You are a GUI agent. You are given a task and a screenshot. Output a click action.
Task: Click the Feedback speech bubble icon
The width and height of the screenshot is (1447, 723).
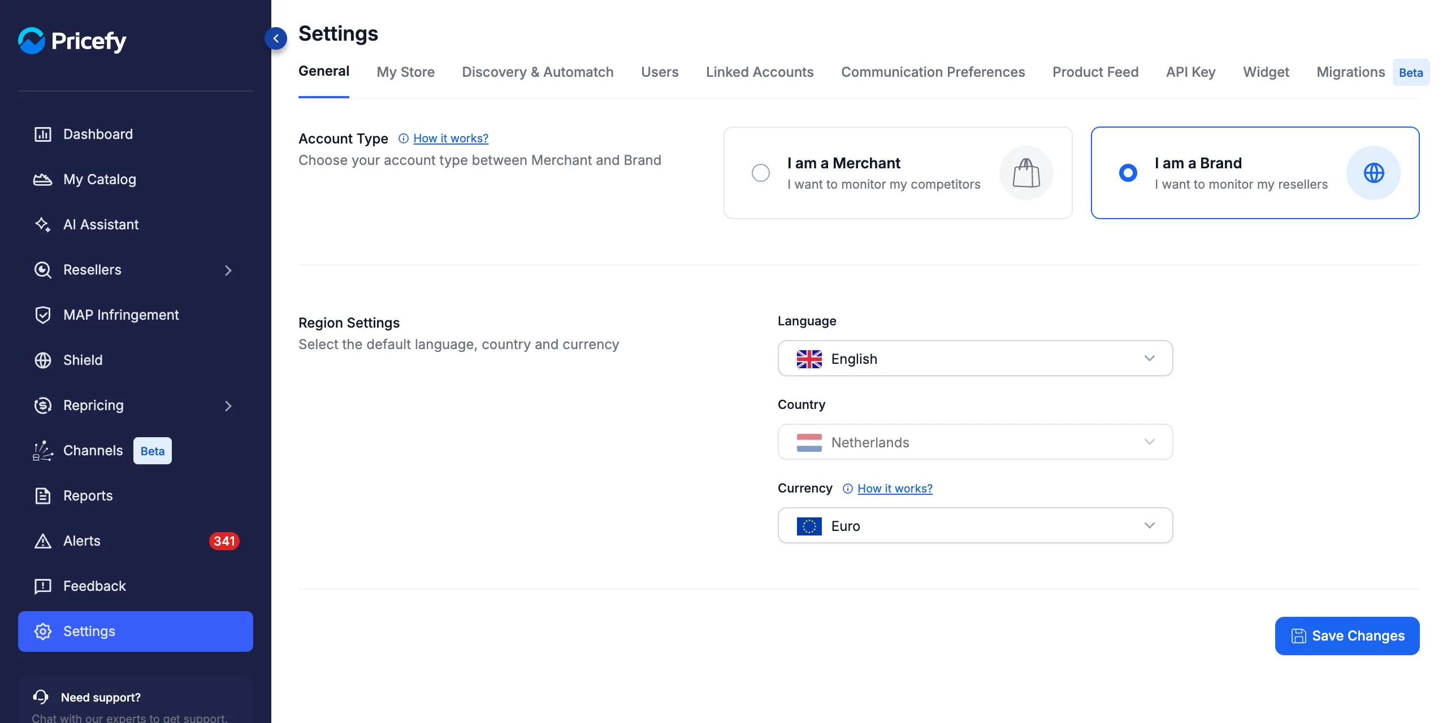[x=43, y=586]
